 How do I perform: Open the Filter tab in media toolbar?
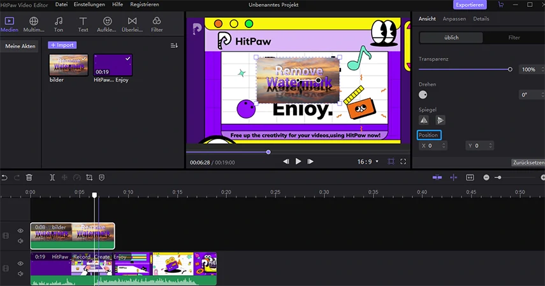coord(157,24)
